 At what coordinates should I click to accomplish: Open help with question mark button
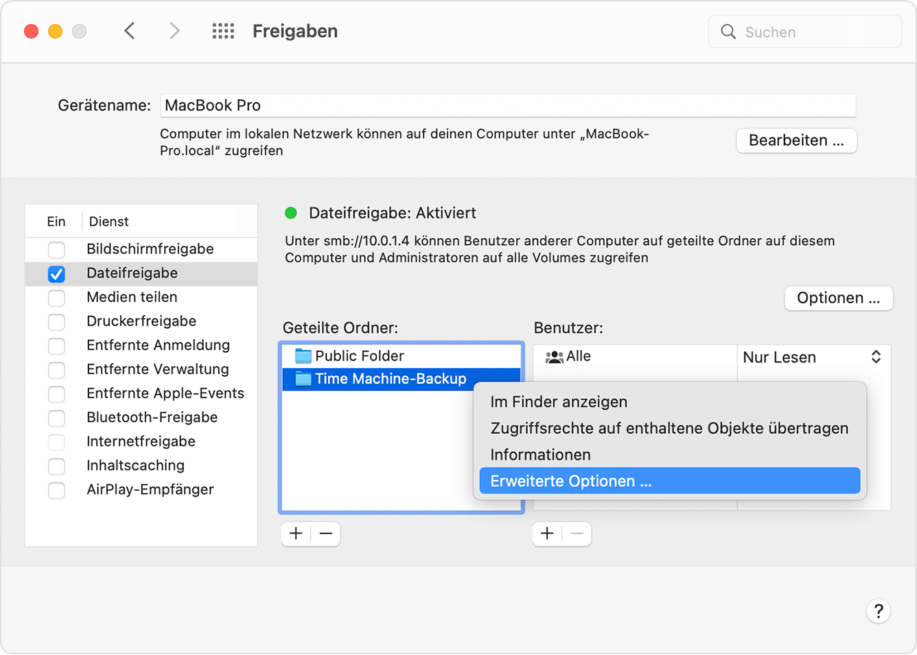click(x=879, y=610)
